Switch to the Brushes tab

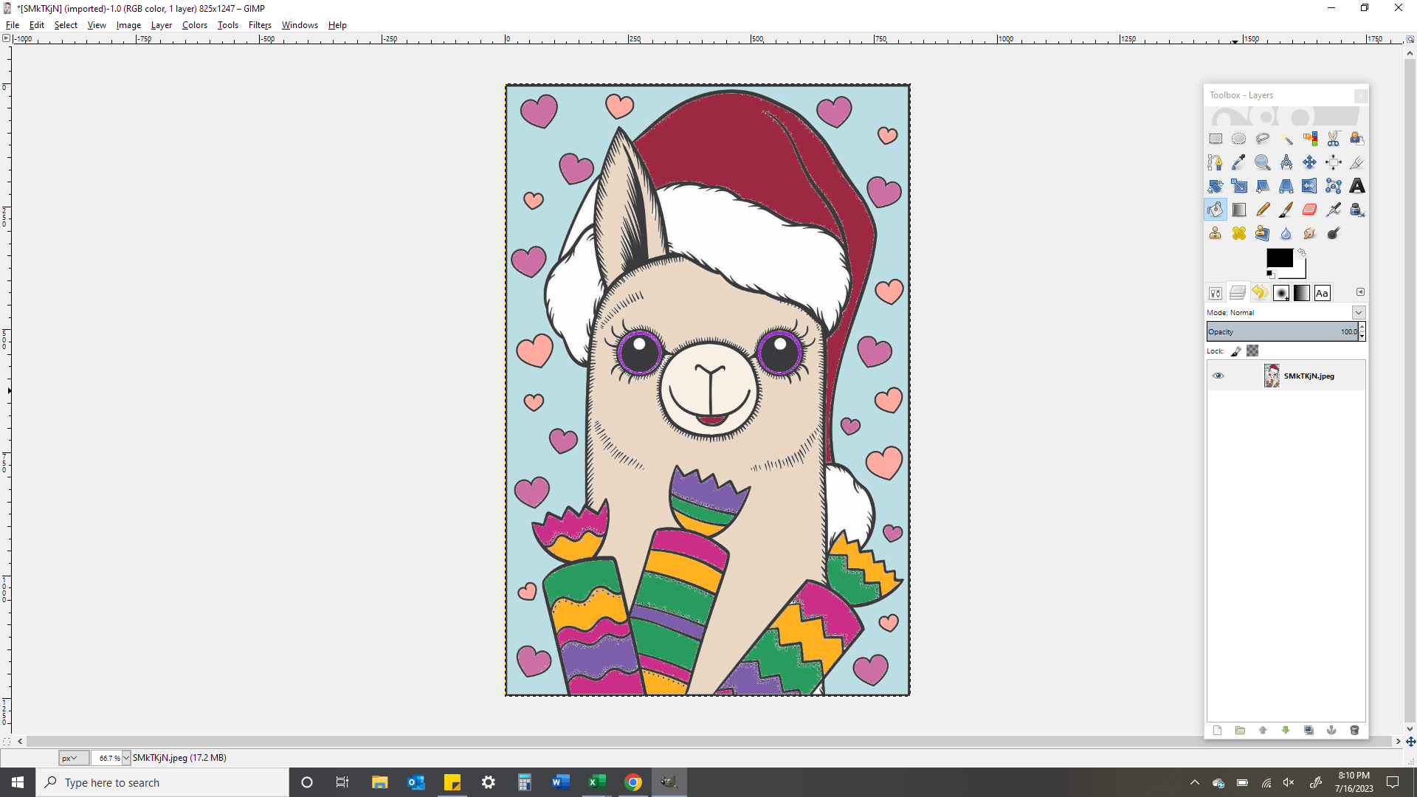pos(1281,293)
